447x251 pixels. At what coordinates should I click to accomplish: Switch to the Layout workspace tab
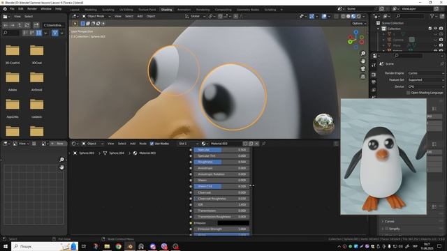(75, 10)
